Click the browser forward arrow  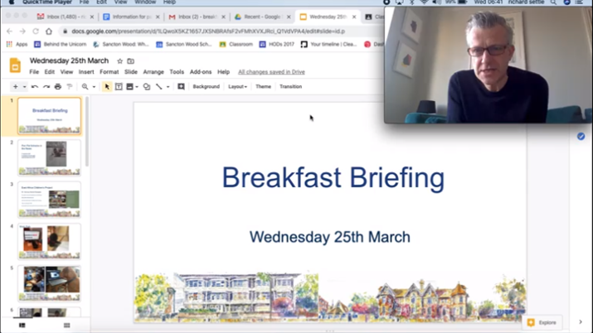click(x=22, y=31)
